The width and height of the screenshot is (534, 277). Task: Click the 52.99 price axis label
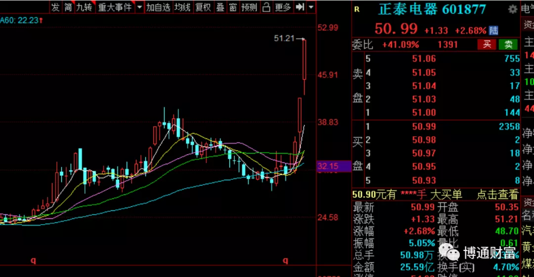(x=328, y=28)
